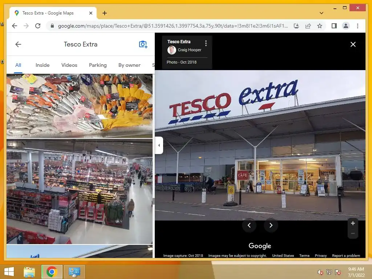Open Craig Hooper contributor profile
Screen dimensions: 372x279
pyautogui.click(x=189, y=50)
